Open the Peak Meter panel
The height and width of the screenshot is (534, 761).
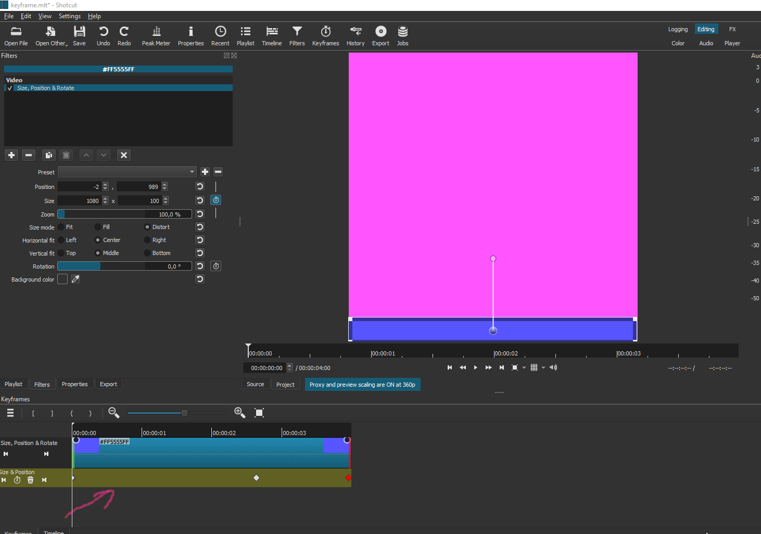pyautogui.click(x=156, y=35)
